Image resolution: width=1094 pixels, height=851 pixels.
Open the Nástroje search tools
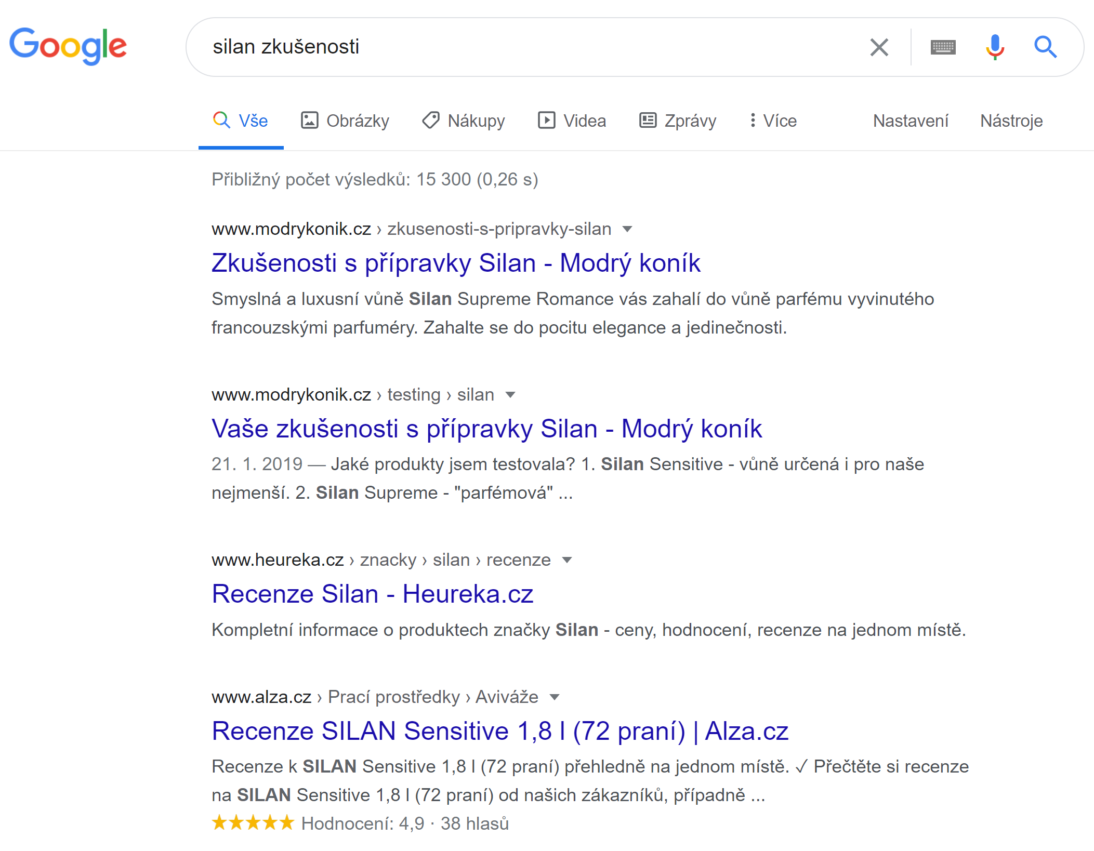1011,121
